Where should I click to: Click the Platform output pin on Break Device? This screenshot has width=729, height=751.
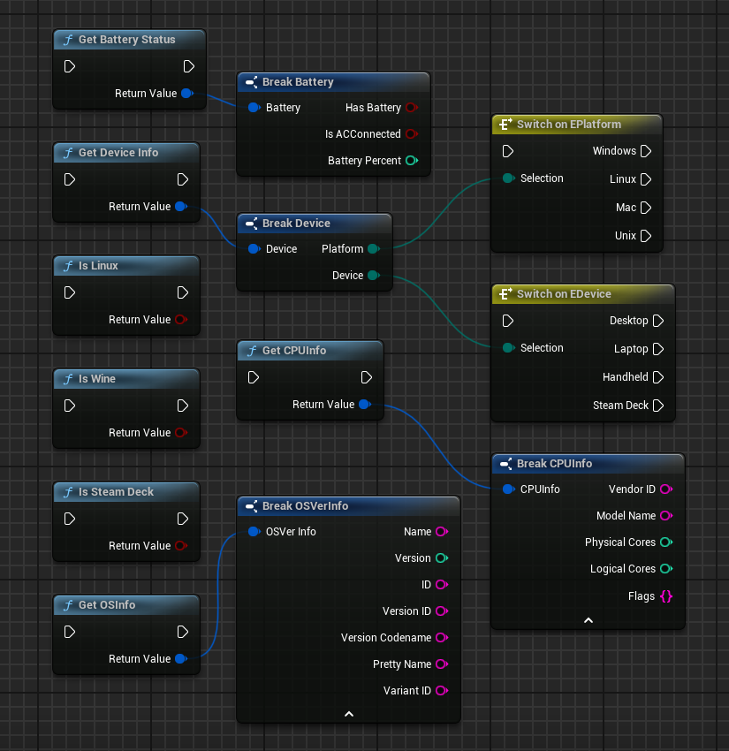click(x=374, y=249)
